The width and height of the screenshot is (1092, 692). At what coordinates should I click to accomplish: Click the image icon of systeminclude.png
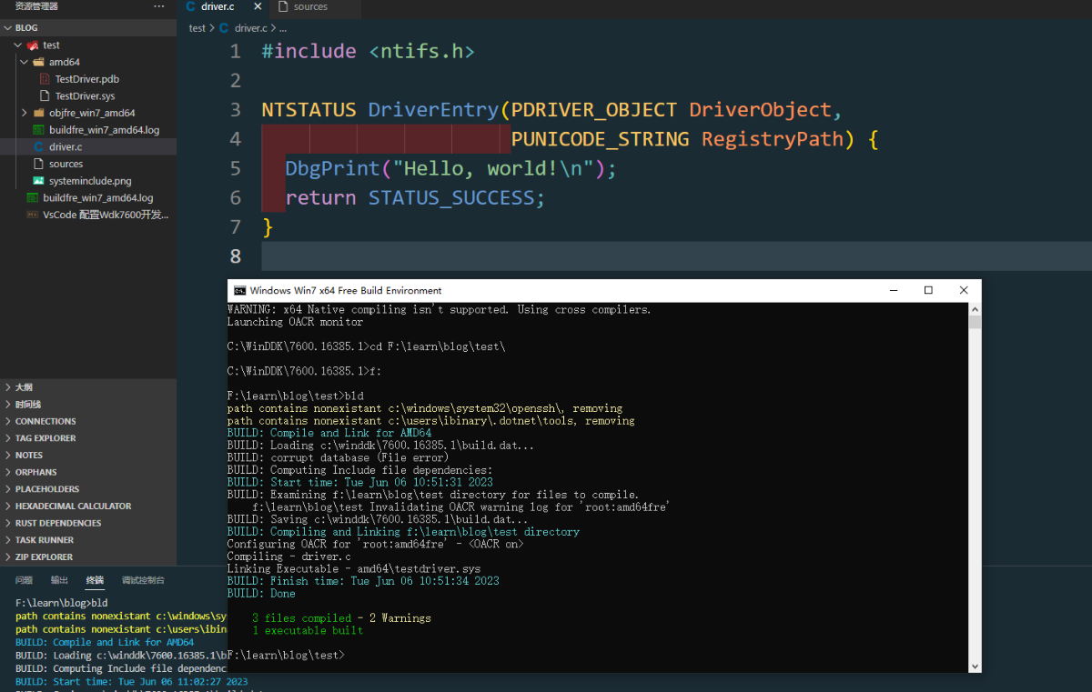coord(39,181)
